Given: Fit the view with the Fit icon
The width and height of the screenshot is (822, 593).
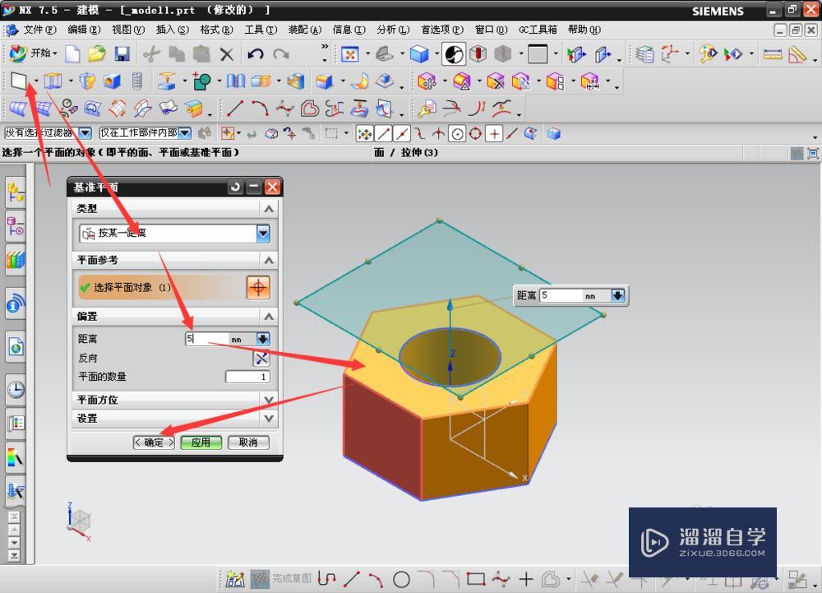Looking at the screenshot, I should click(x=349, y=54).
